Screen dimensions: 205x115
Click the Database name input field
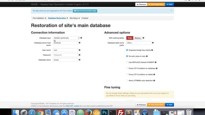tap(65, 60)
